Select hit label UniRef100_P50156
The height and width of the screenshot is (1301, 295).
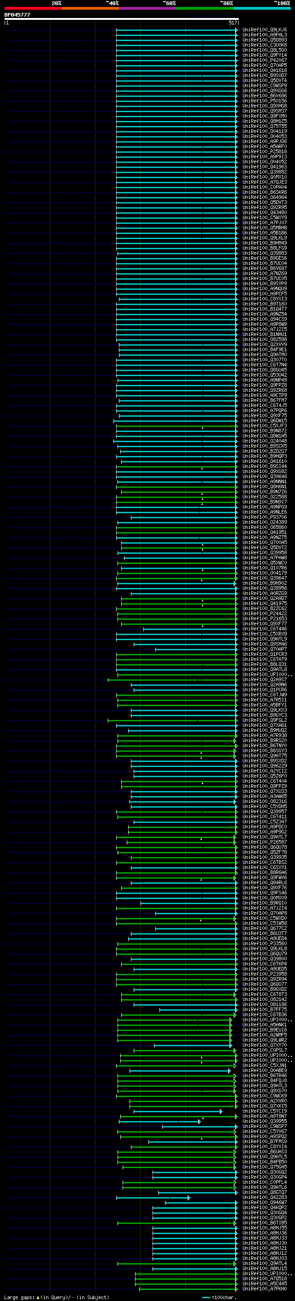[264, 101]
